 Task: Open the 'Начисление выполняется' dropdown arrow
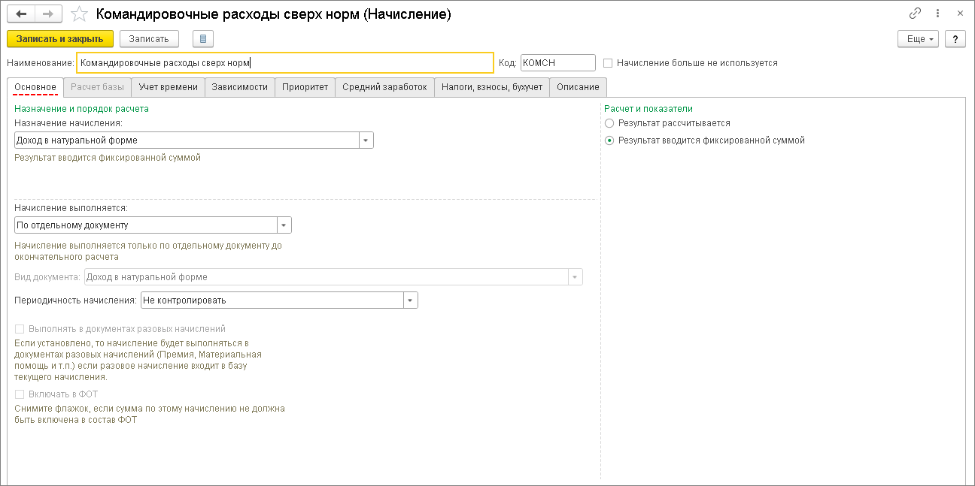click(x=284, y=225)
